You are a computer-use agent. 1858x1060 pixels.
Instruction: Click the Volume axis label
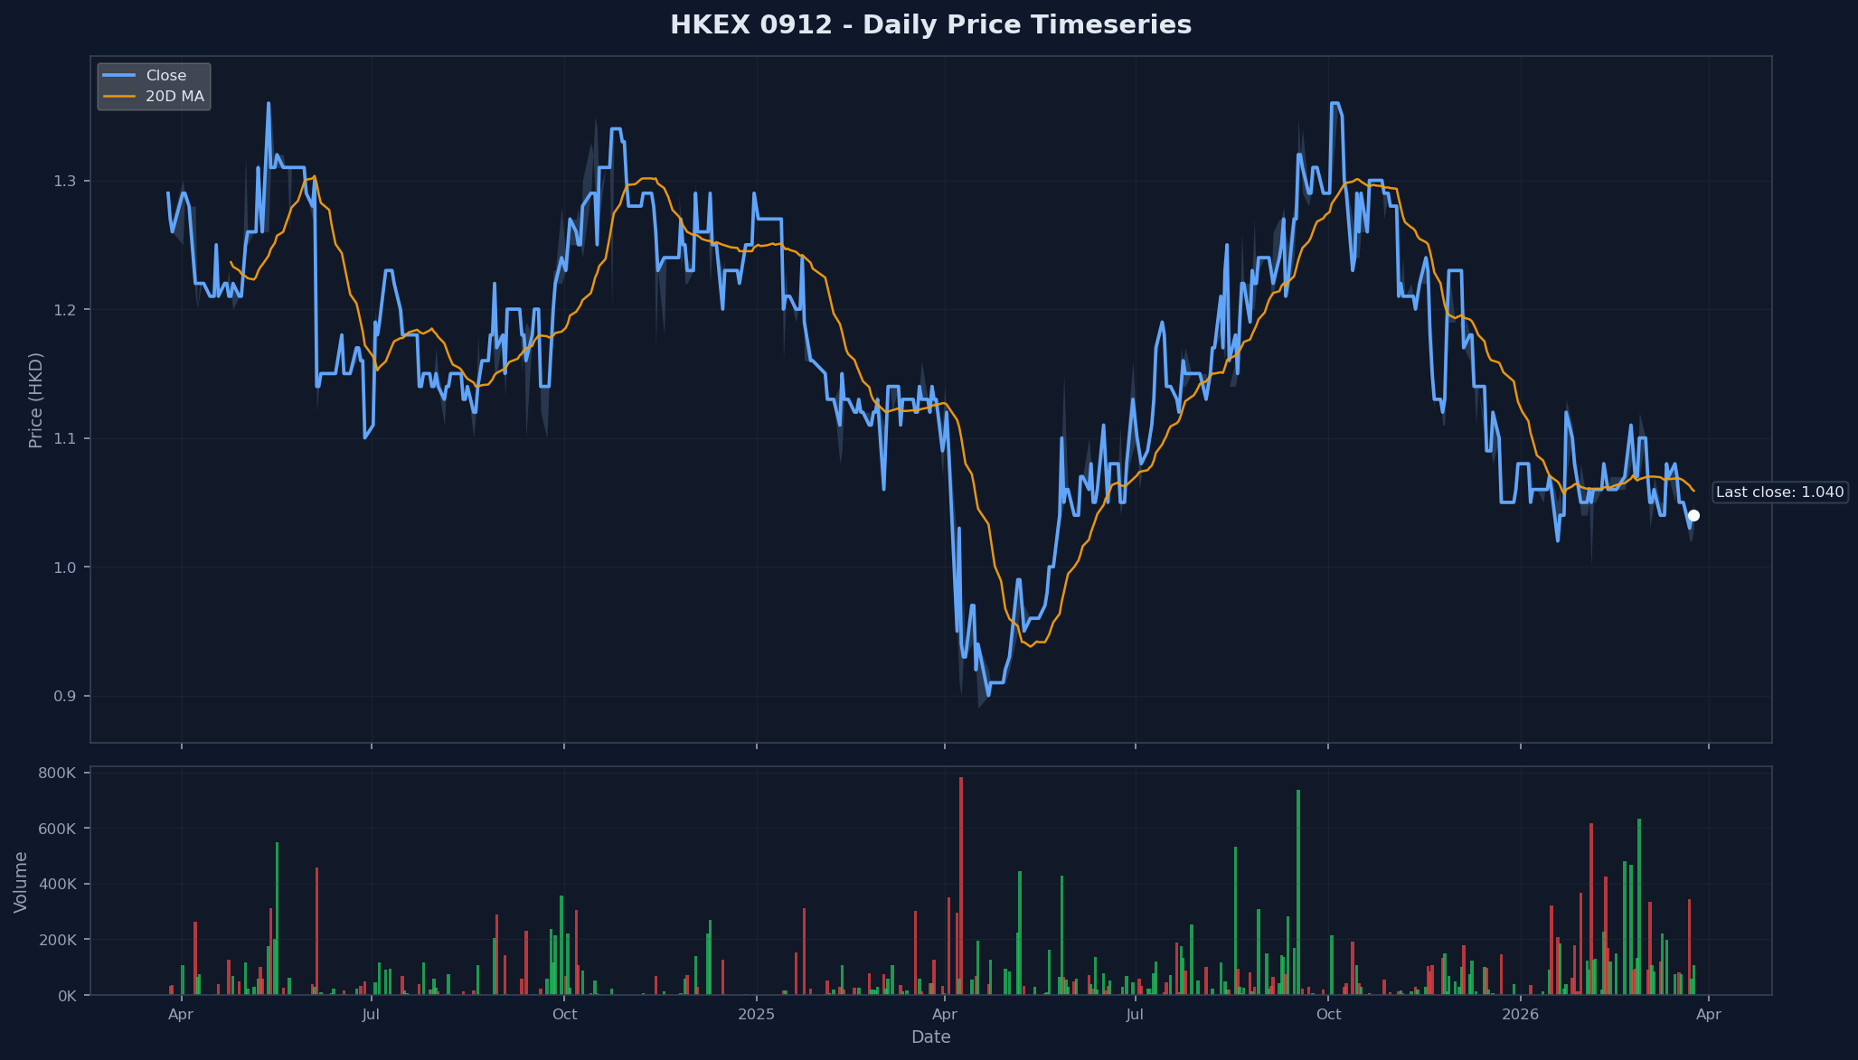click(21, 882)
